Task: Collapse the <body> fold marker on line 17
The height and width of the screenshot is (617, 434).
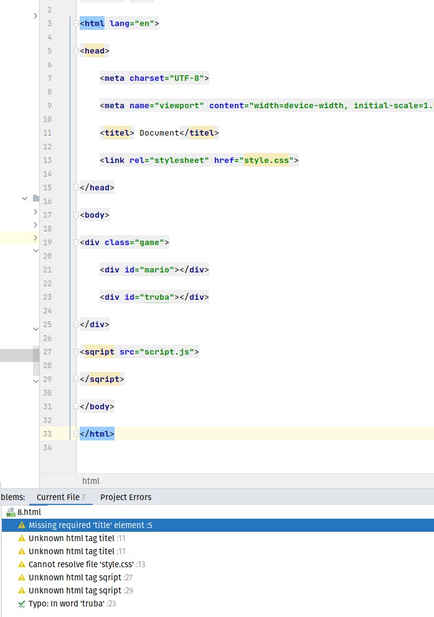Action: (x=76, y=215)
